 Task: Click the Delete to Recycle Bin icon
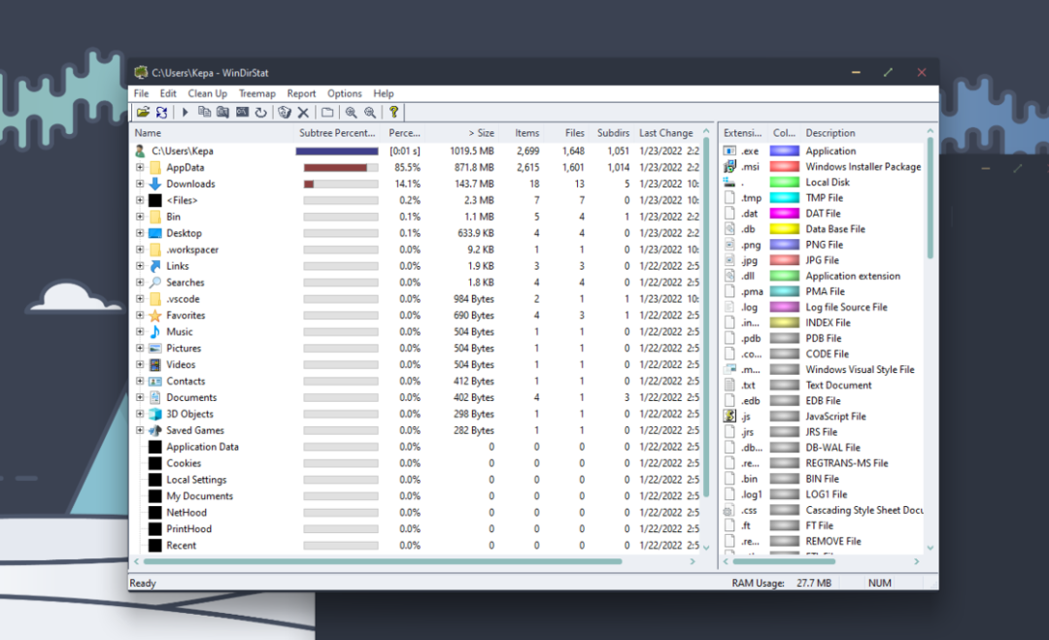click(285, 113)
